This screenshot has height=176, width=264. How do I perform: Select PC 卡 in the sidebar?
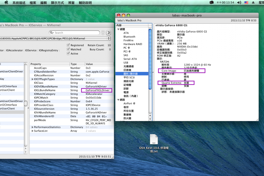click(x=127, y=48)
